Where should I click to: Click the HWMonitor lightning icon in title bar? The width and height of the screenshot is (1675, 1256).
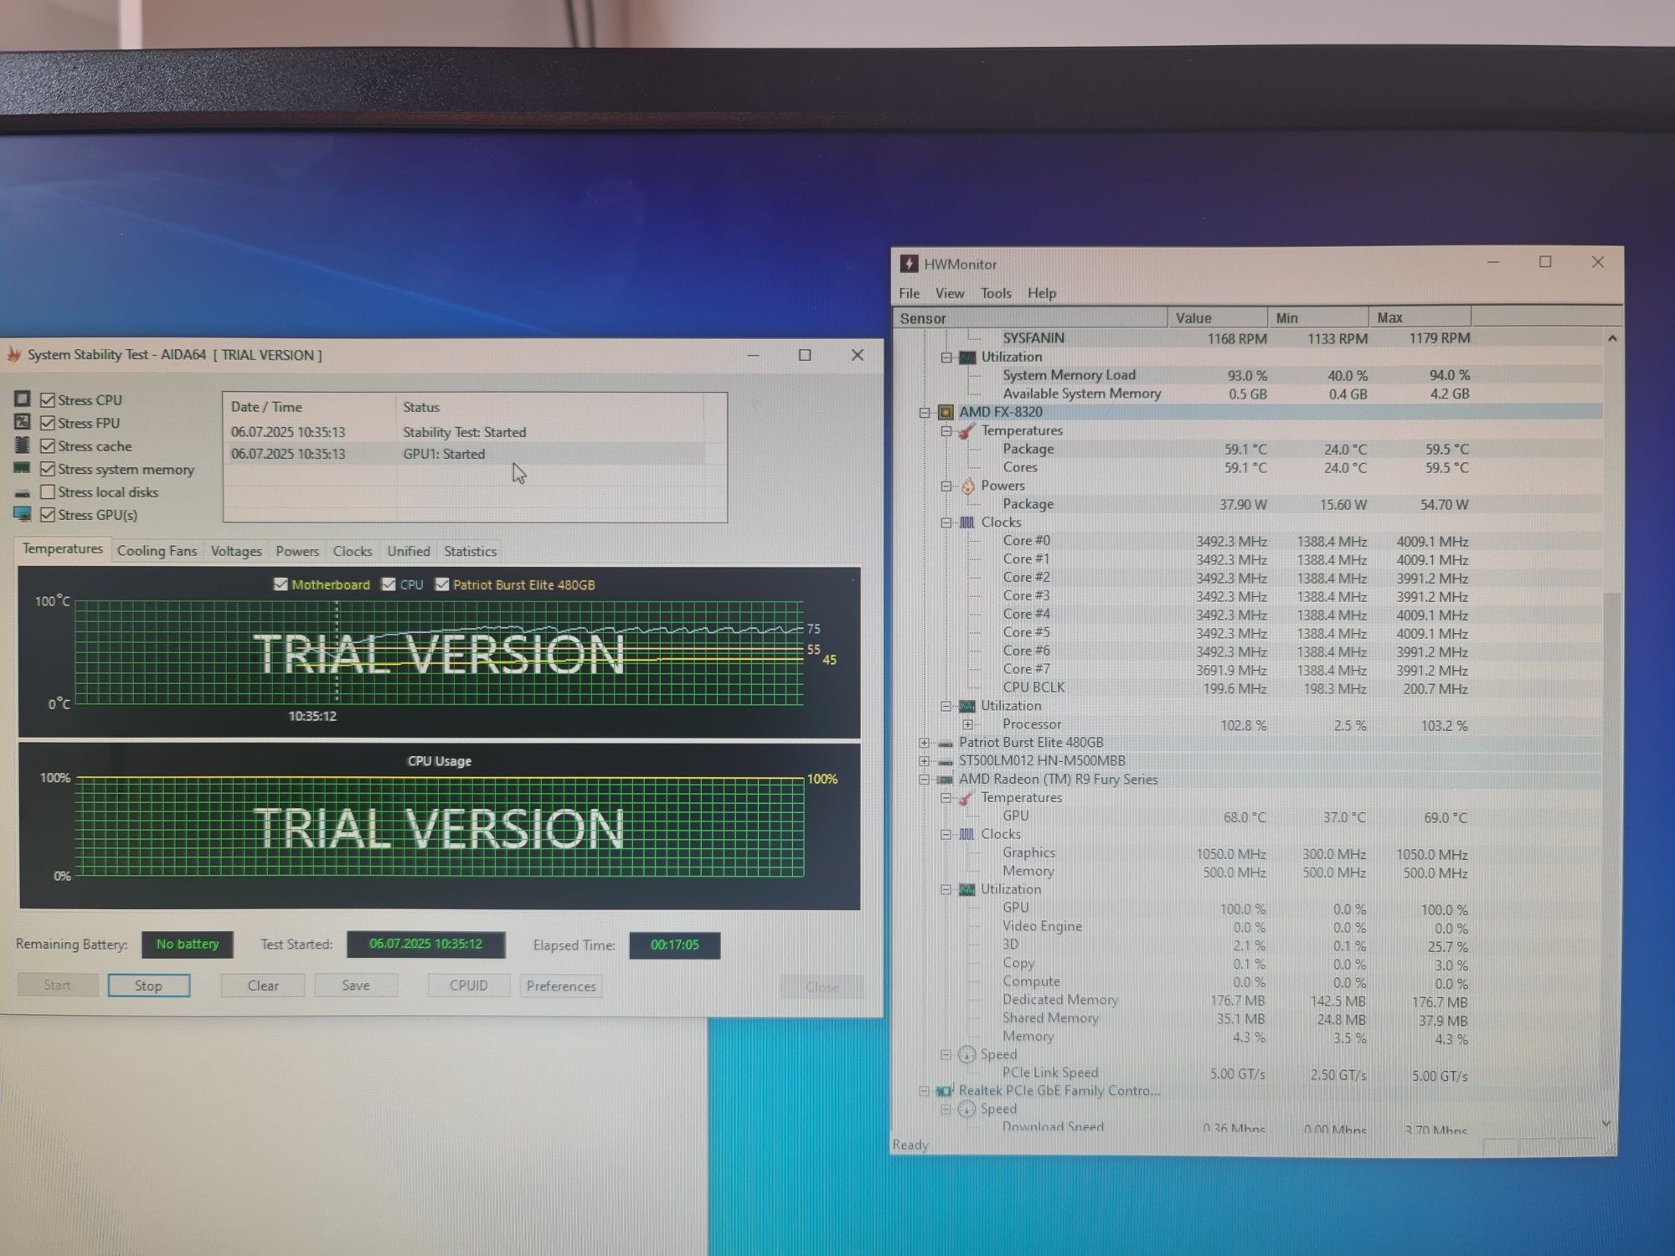point(909,264)
